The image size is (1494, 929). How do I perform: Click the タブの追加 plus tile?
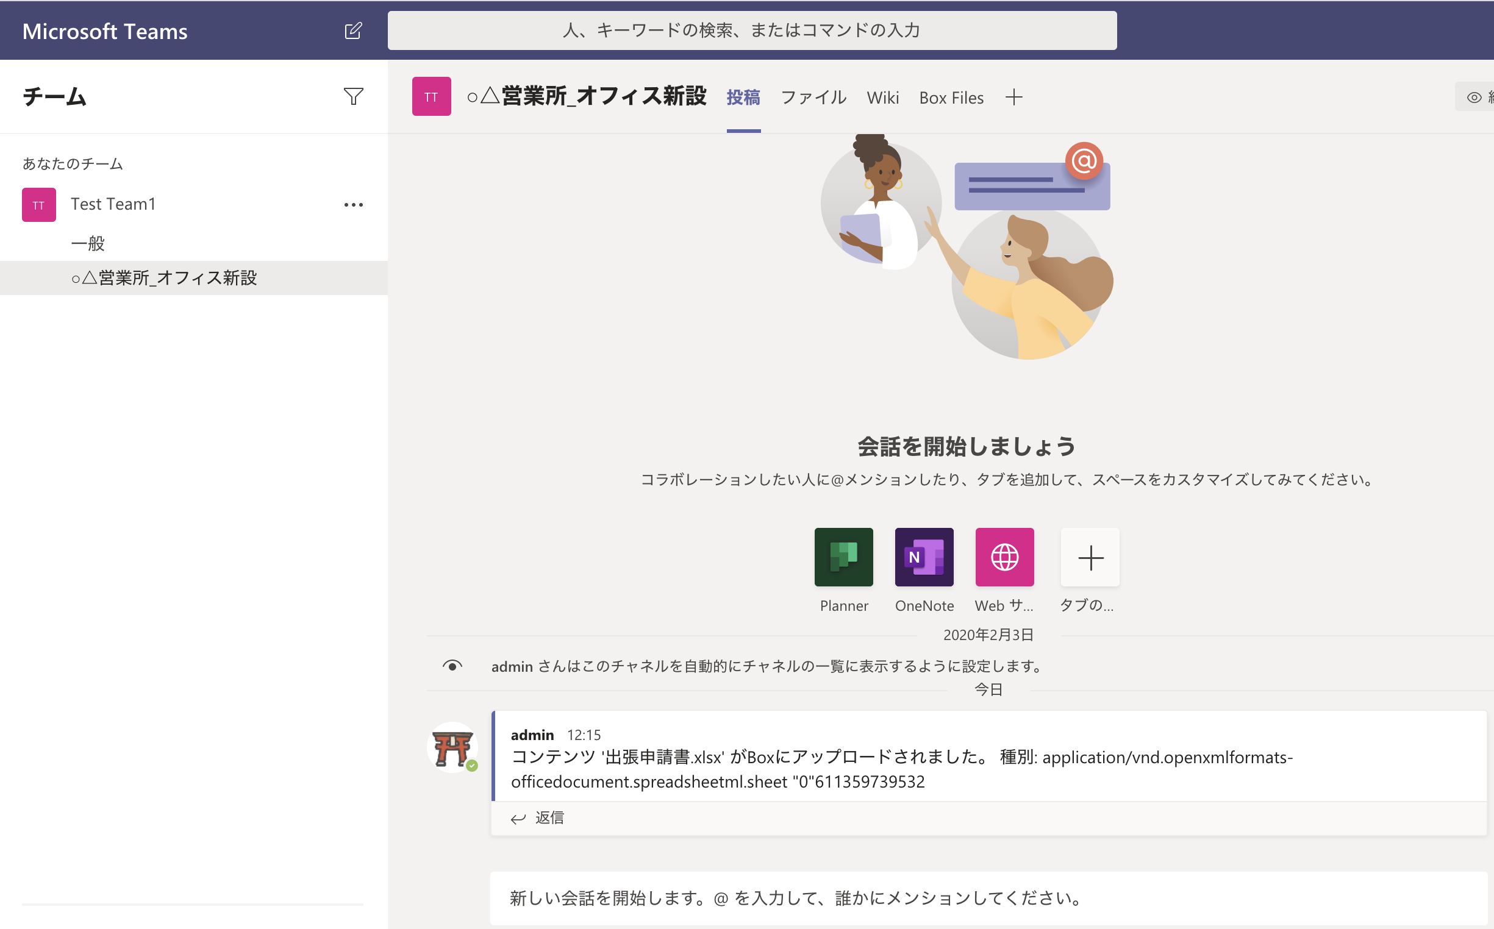click(x=1089, y=557)
